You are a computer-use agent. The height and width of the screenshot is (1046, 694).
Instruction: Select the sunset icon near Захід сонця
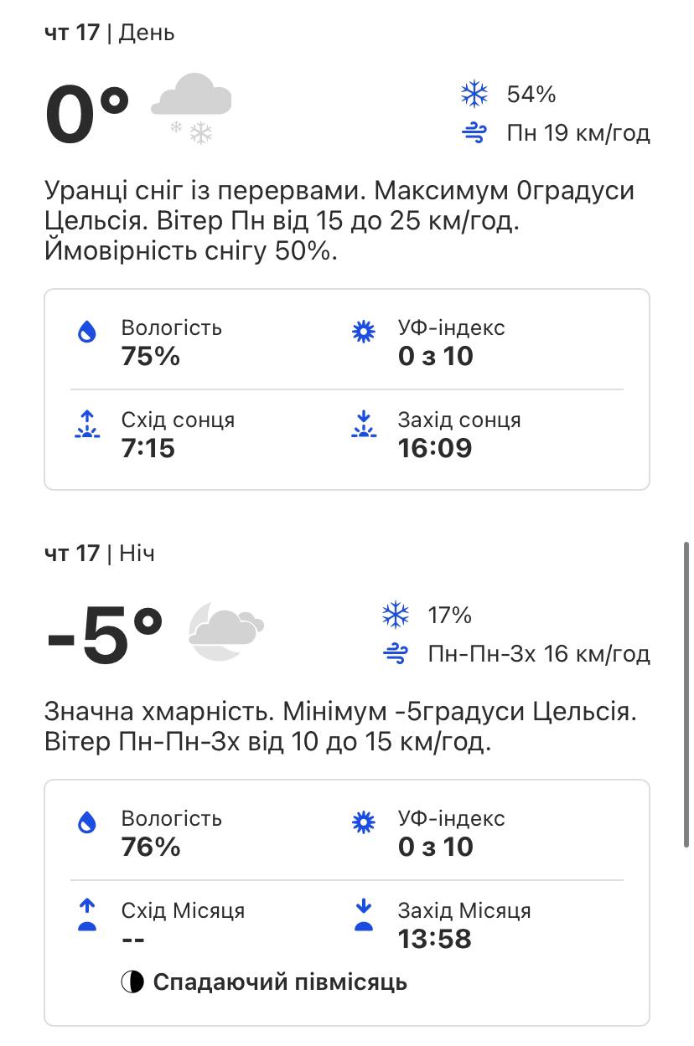[363, 425]
